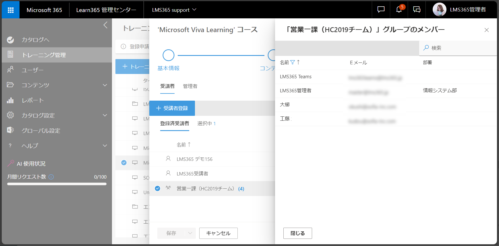The height and width of the screenshot is (246, 499).
Task: Open the Microsoft 365 app launcher
Action: tap(11, 10)
